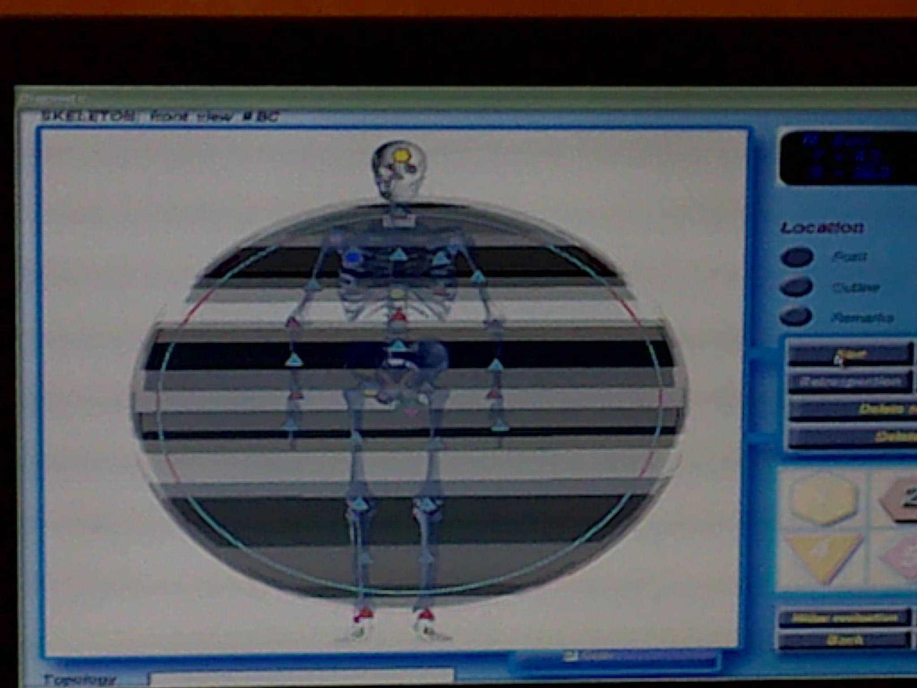The height and width of the screenshot is (688, 917).
Task: Click the first Delete button below Retrospection
Action: tap(853, 409)
